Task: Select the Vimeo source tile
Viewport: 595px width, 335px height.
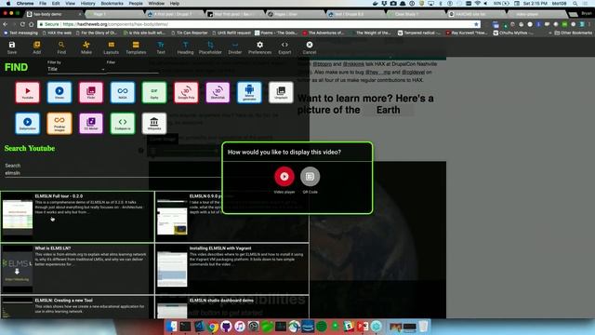Action: coord(59,92)
